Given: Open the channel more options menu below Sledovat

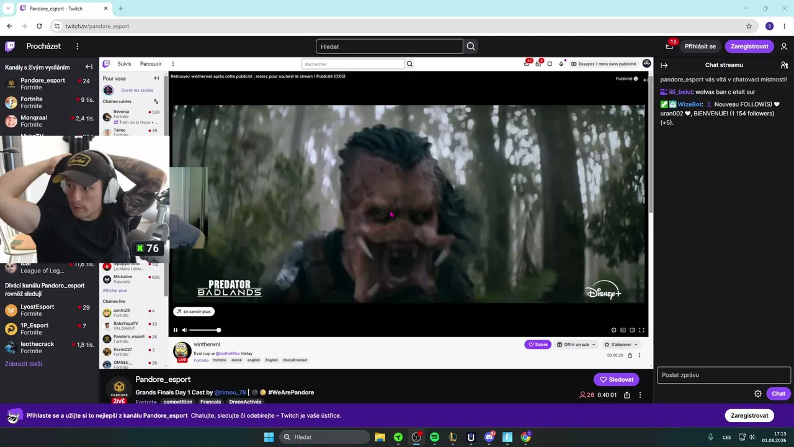Looking at the screenshot, I should 640,395.
